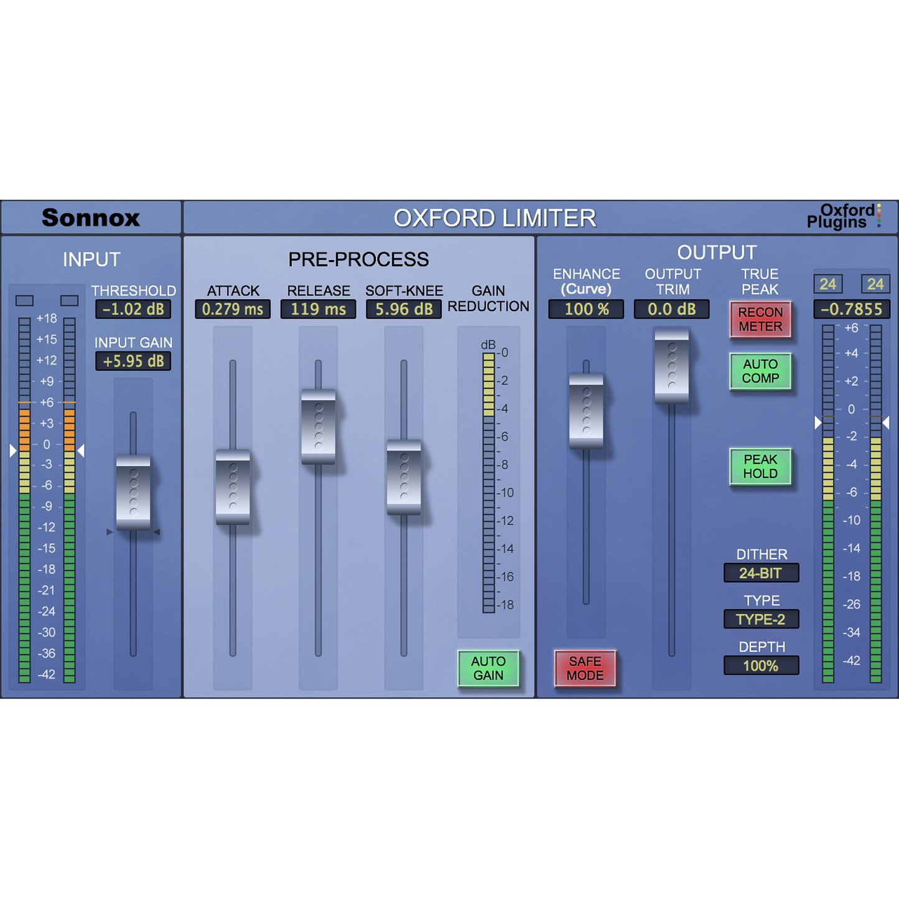This screenshot has height=899, width=899.
Task: Click the Release time value box
Action: (x=318, y=309)
